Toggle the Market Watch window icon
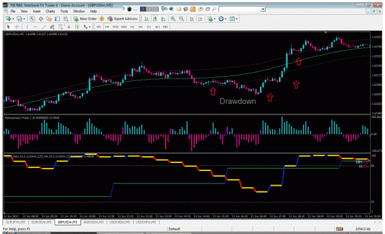 point(32,19)
